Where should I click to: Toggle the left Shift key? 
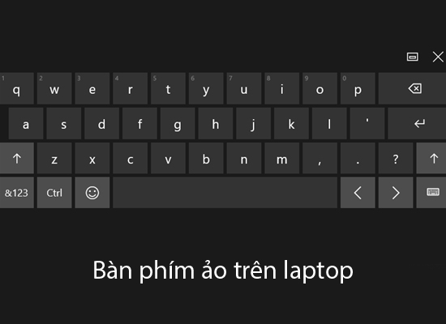tap(17, 158)
